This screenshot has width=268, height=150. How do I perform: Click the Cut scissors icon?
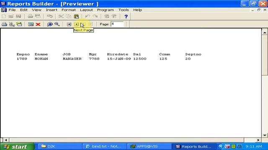point(61,16)
